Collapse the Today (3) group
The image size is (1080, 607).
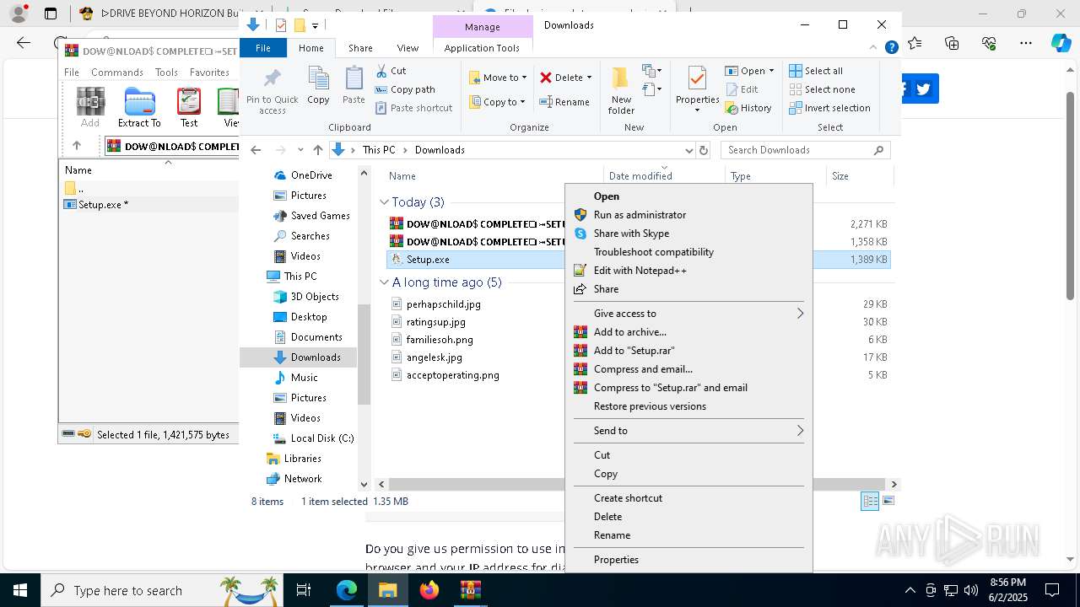(x=384, y=202)
